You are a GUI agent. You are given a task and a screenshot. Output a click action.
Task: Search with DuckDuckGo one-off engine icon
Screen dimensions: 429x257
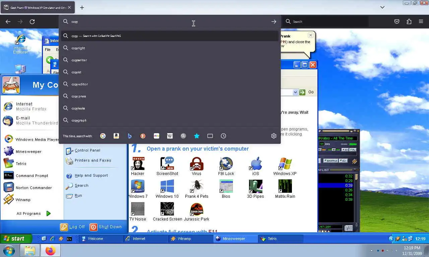pyautogui.click(x=143, y=136)
